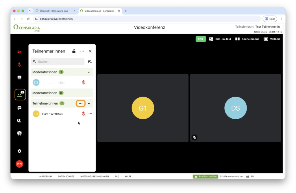This screenshot has width=296, height=193.
Task: Close the Teilnehmer:innen panel
Action: click(90, 51)
